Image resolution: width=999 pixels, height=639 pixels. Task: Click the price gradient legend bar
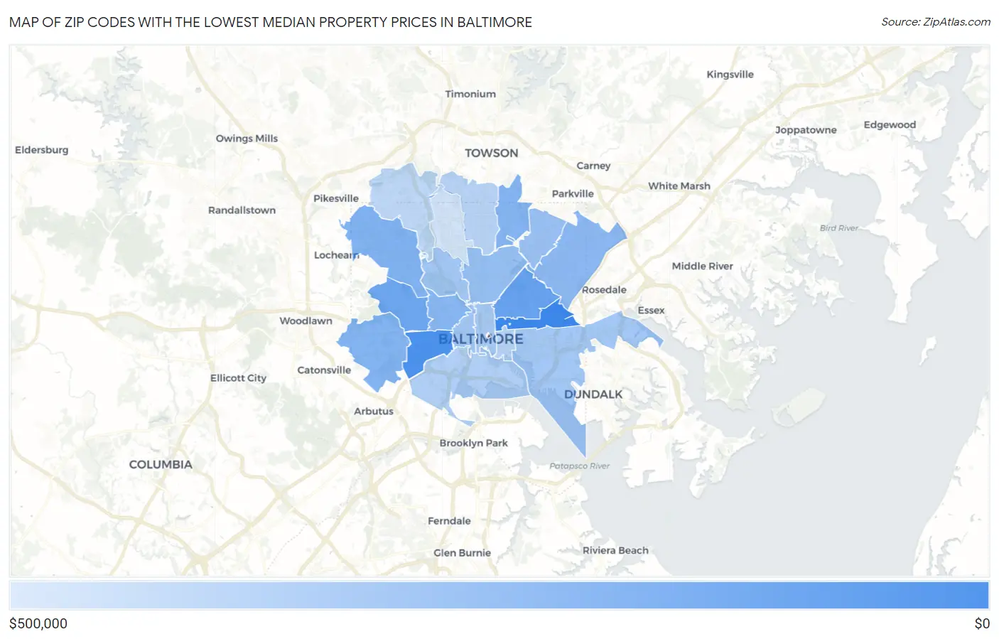(x=499, y=596)
